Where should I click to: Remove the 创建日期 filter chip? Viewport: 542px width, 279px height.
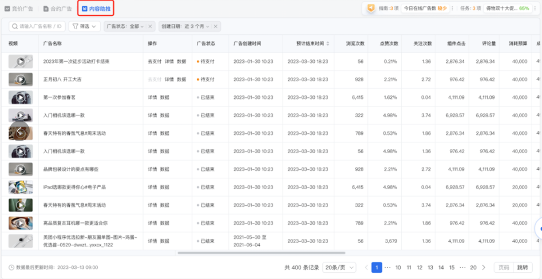click(215, 26)
